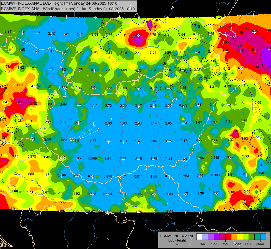The image size is (271, 249).
Task: Choose the dark green legend swatch
Action: pos(252,237)
